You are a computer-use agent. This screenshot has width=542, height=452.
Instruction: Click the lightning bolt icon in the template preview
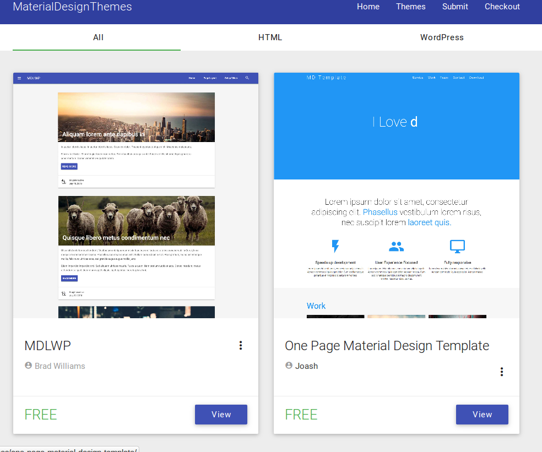(335, 246)
